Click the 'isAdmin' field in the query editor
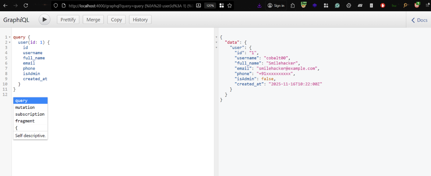 click(x=32, y=74)
